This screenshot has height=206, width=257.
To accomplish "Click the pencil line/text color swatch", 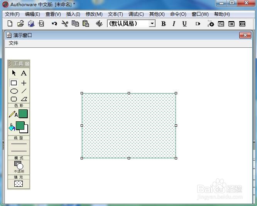I will [23, 114].
